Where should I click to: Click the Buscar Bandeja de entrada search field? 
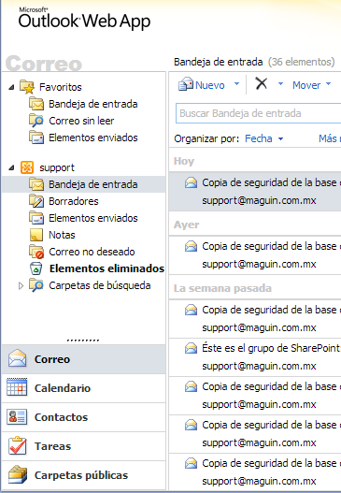(x=259, y=113)
